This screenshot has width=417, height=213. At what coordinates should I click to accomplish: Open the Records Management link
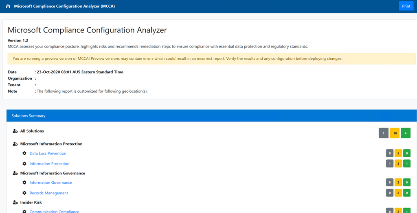click(x=49, y=193)
